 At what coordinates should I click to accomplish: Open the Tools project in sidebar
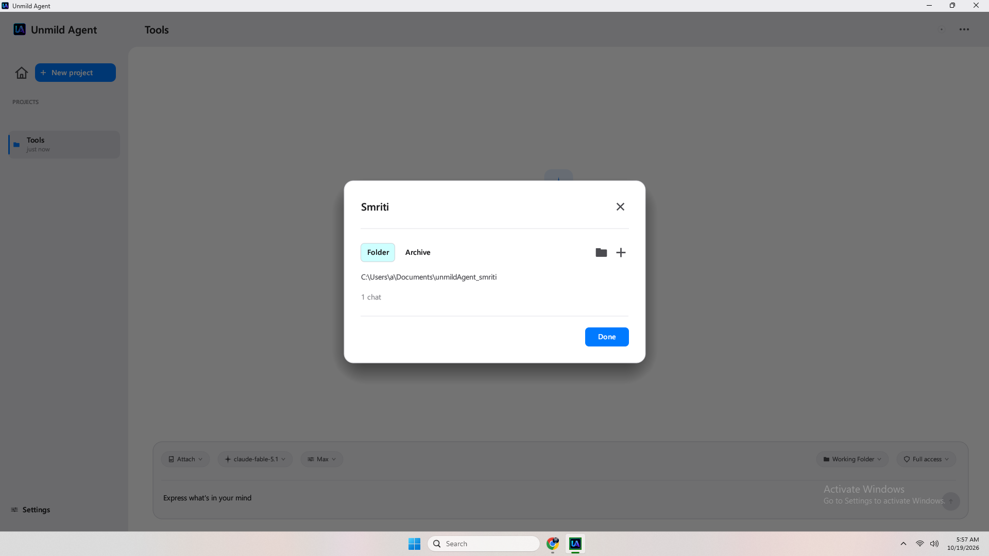coord(64,144)
